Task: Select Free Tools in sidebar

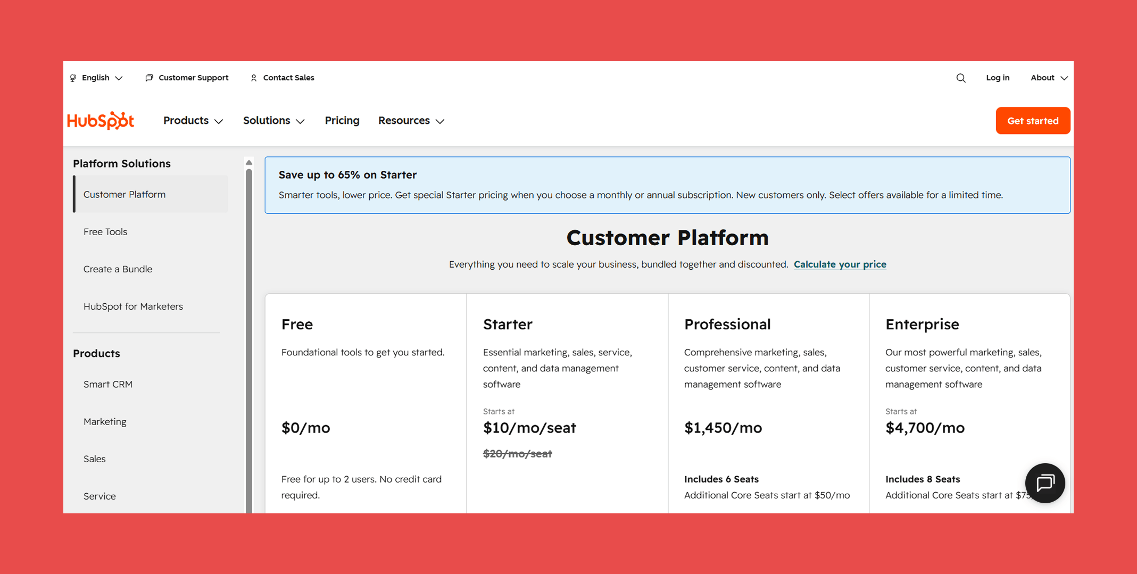Action: click(x=105, y=231)
